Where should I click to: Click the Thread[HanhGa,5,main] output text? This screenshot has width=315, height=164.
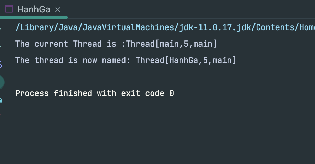[186, 60]
